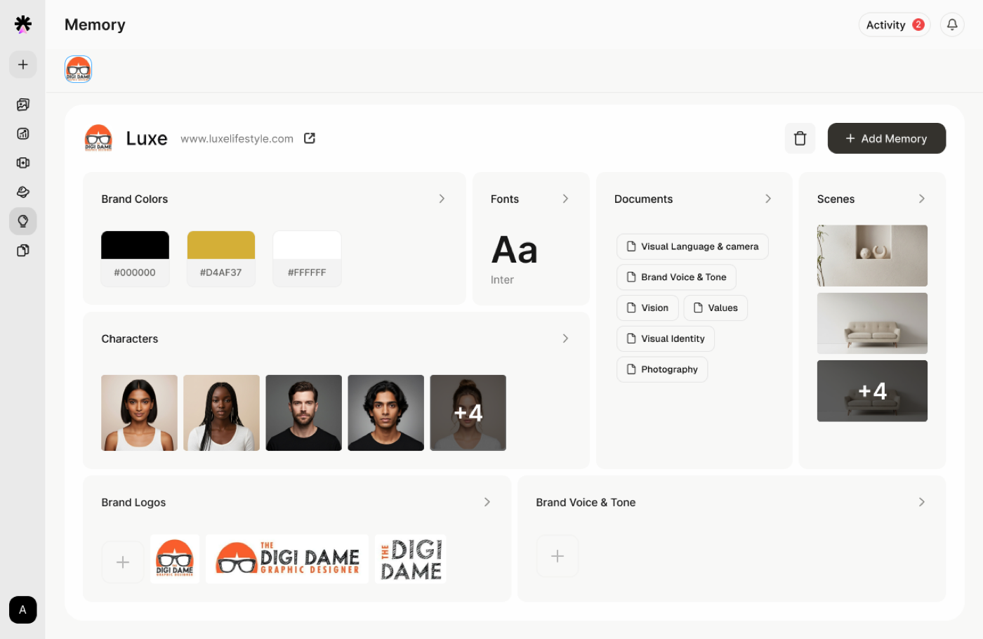Screen dimensions: 983x639
Task: Click the Characters heading
Action: click(x=130, y=339)
